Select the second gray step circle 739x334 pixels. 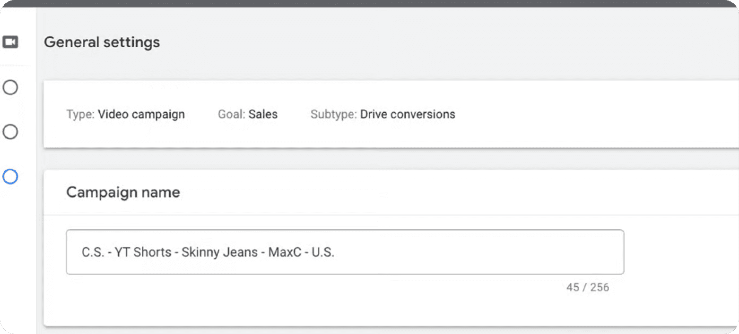pyautogui.click(x=10, y=132)
